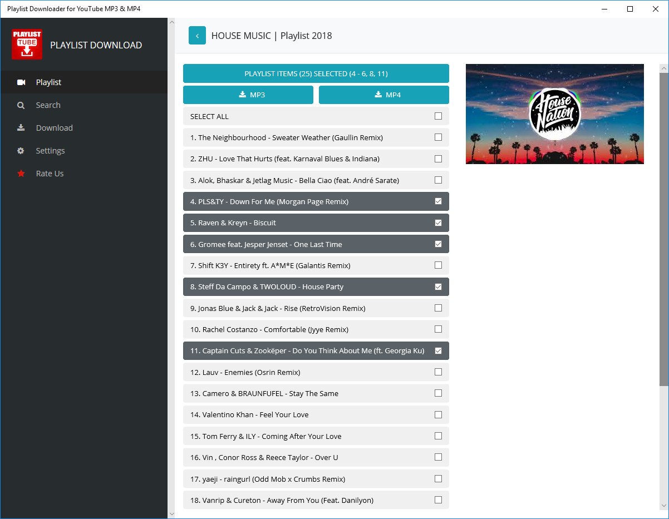This screenshot has width=669, height=519.
Task: Uncheck PLS&TY - Down For Me checkbox
Action: [438, 201]
